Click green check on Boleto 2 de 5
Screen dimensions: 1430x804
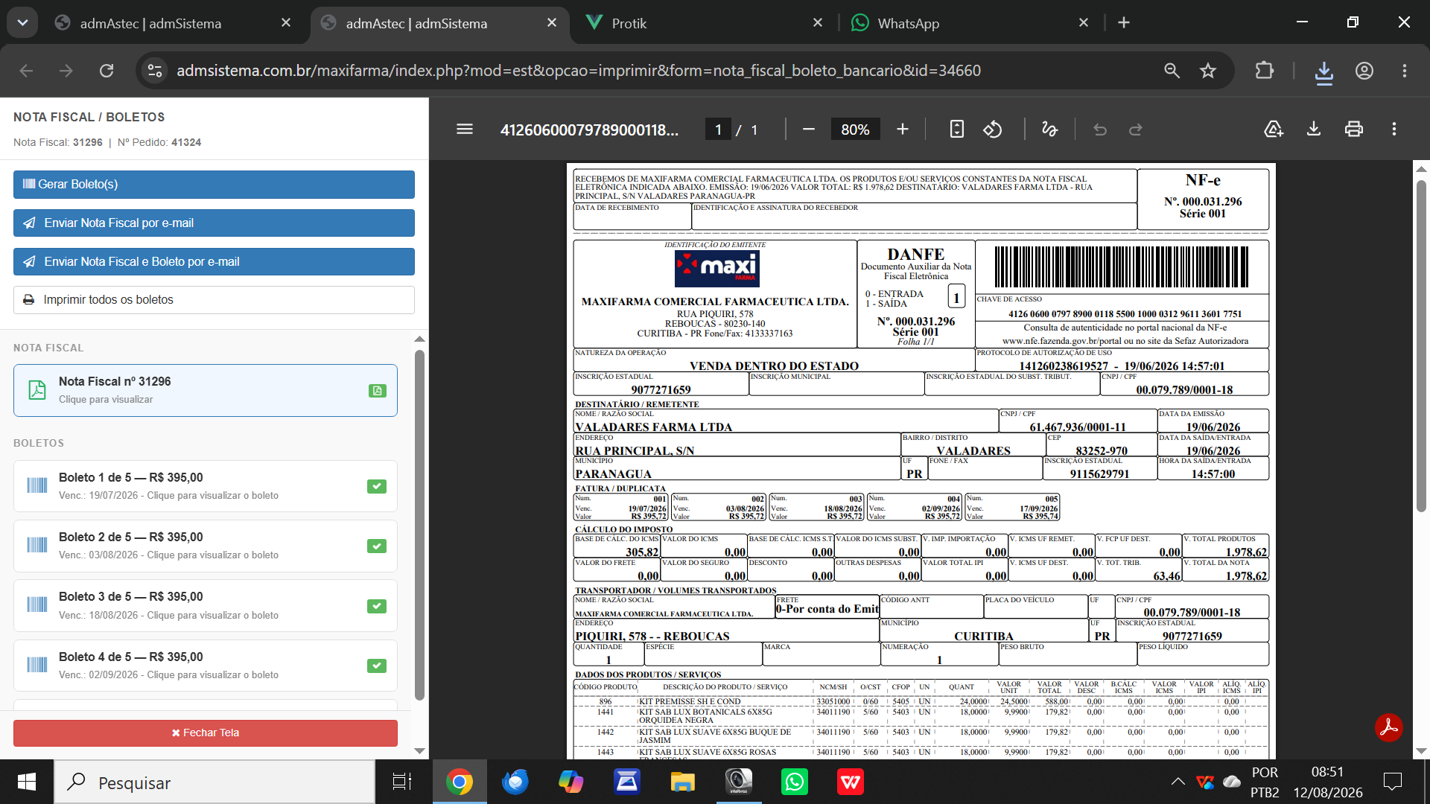[x=377, y=546]
